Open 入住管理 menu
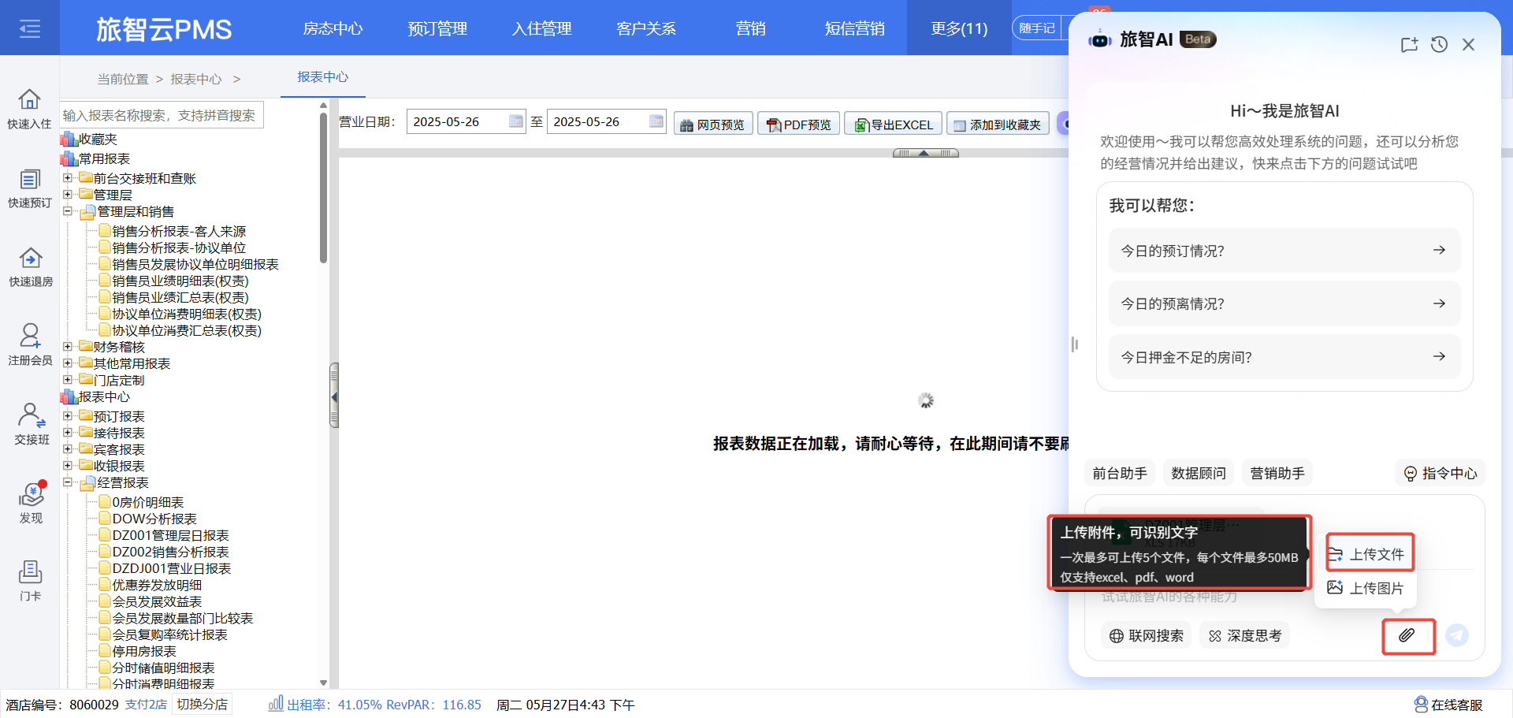This screenshot has height=718, width=1513. coord(542,28)
